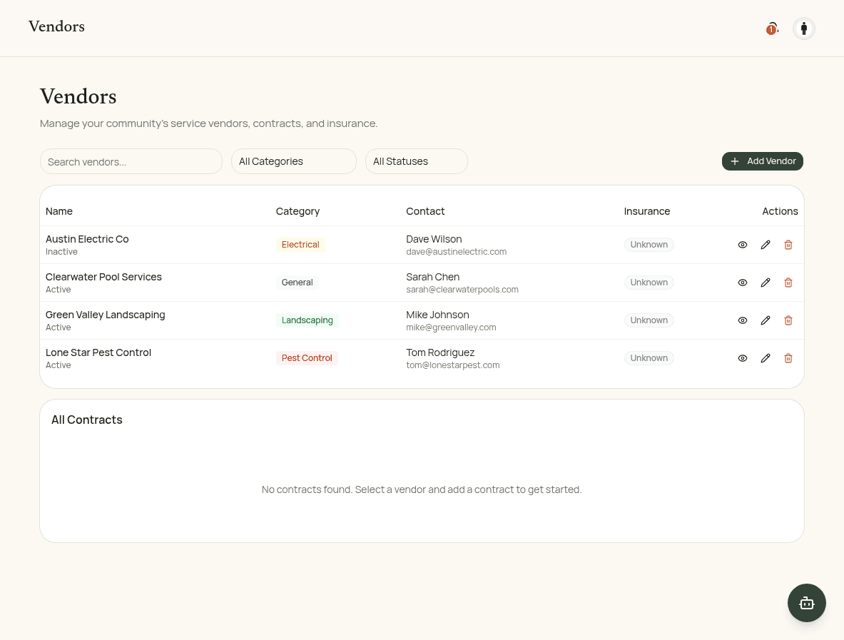Delete the Lone Star Pest Control vendor
This screenshot has width=844, height=640.
point(788,358)
